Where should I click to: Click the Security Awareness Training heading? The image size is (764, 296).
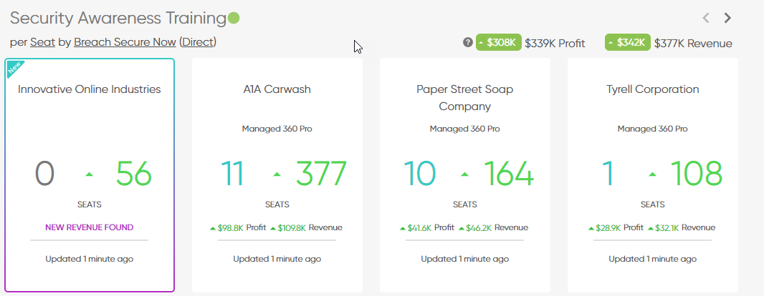118,18
